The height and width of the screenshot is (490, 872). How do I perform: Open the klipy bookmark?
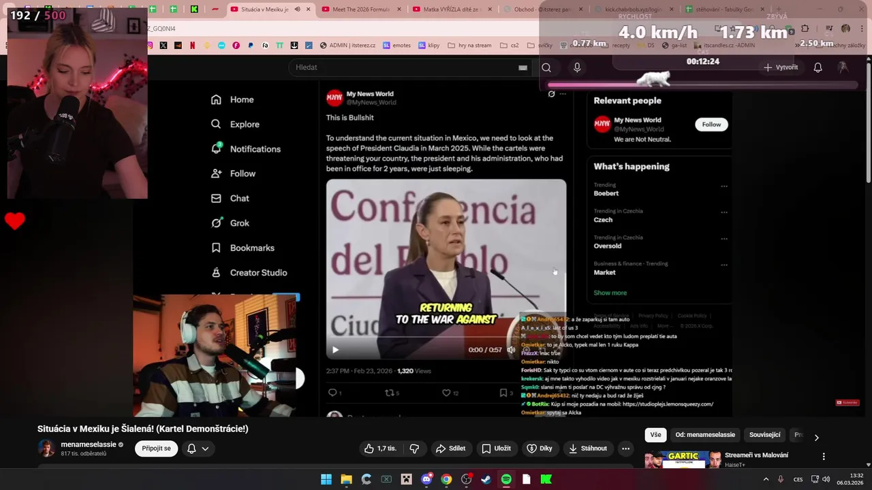429,46
